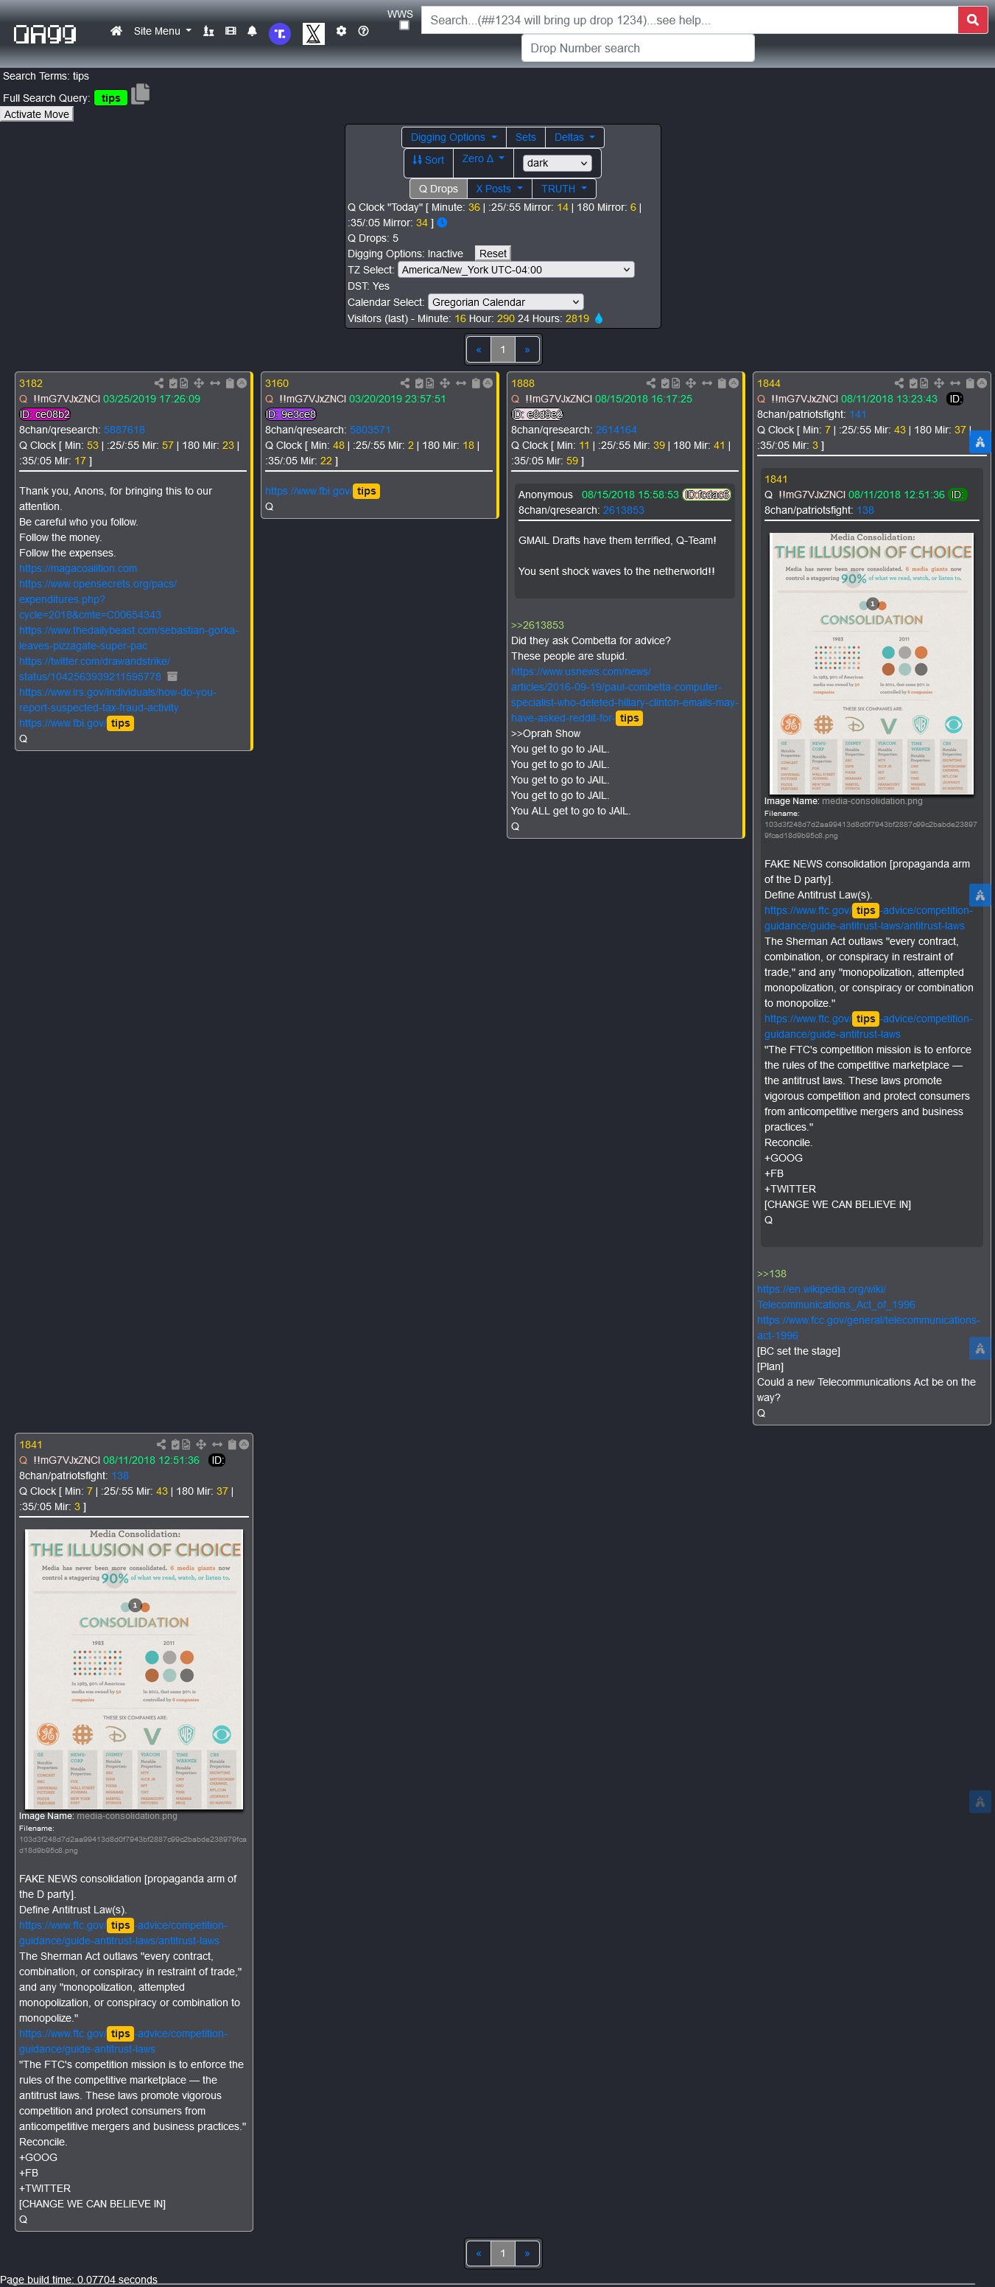
Task: Click the share icon on bottom drop 1841
Action: point(161,1445)
